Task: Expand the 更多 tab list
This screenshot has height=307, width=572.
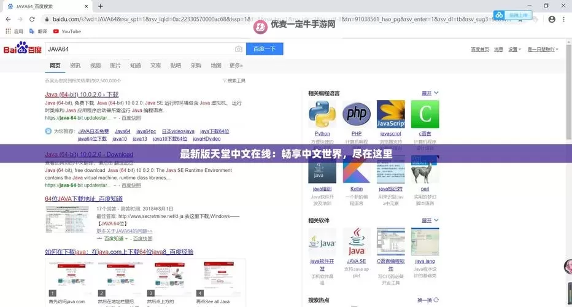Action: click(x=236, y=65)
